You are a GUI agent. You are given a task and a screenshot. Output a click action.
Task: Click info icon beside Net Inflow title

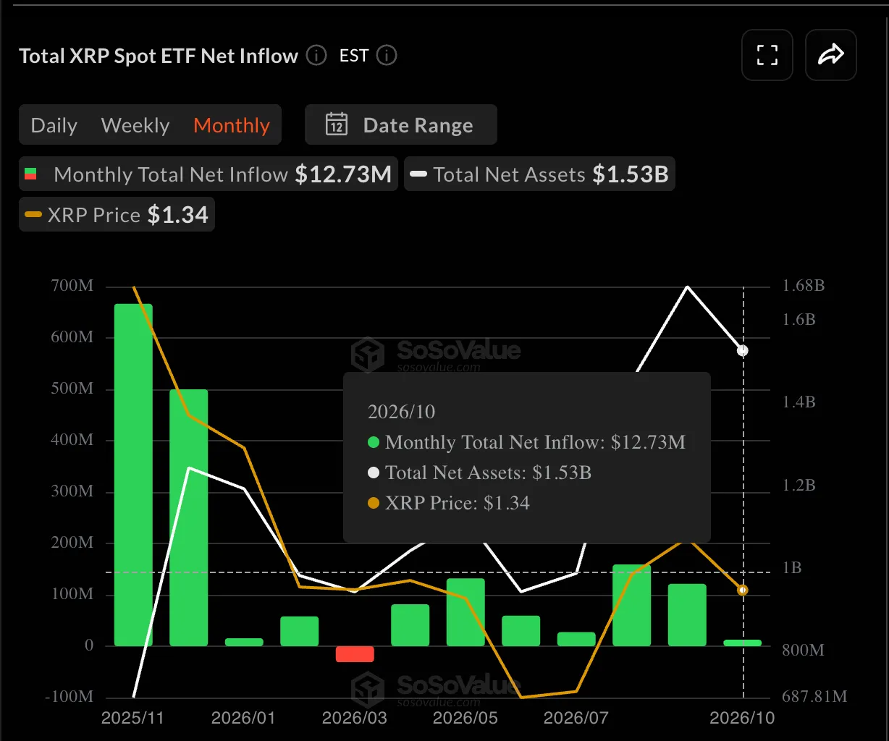click(x=316, y=56)
